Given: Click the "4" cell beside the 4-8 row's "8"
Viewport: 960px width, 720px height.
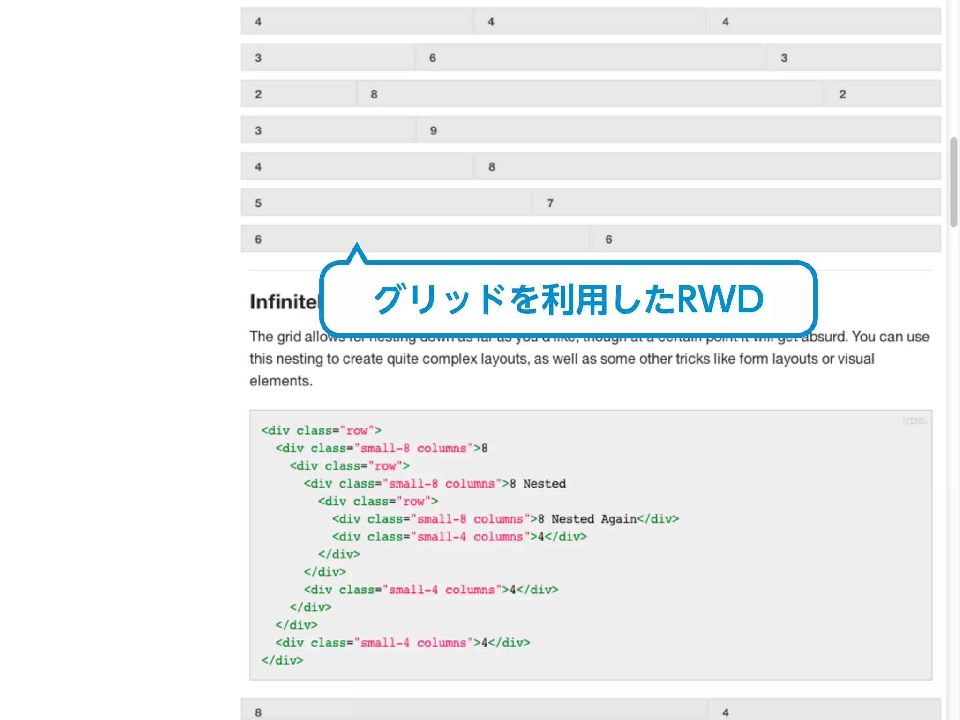Looking at the screenshot, I should [x=357, y=166].
